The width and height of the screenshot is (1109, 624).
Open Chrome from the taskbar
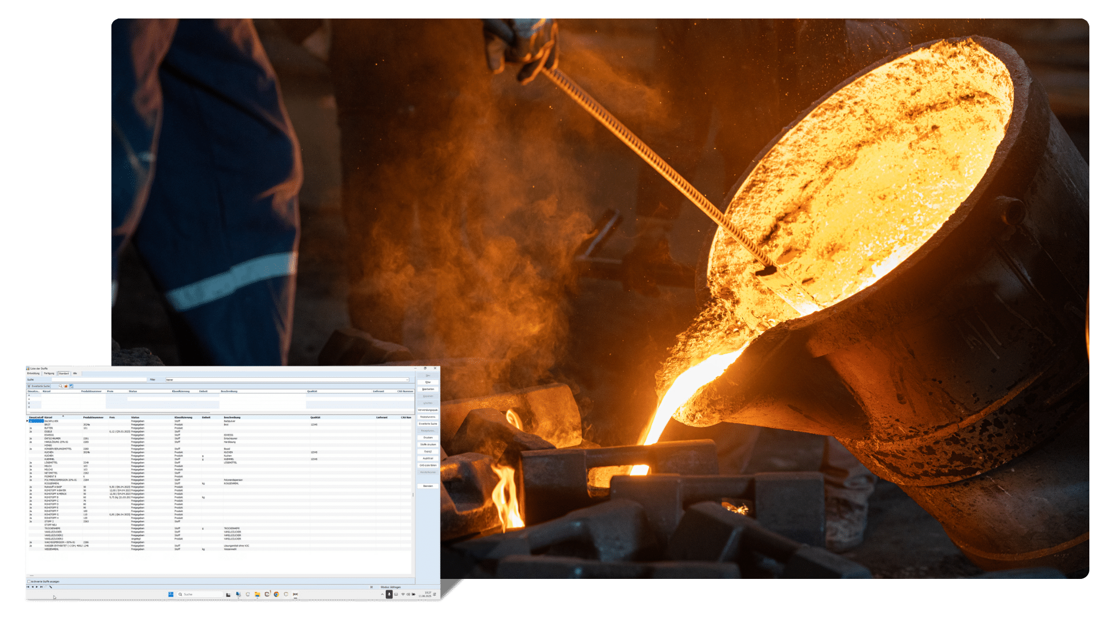point(276,594)
